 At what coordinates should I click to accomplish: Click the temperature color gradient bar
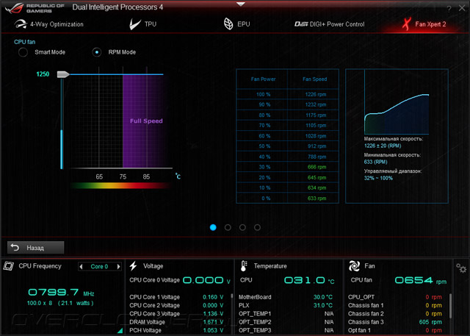pyautogui.click(x=120, y=186)
